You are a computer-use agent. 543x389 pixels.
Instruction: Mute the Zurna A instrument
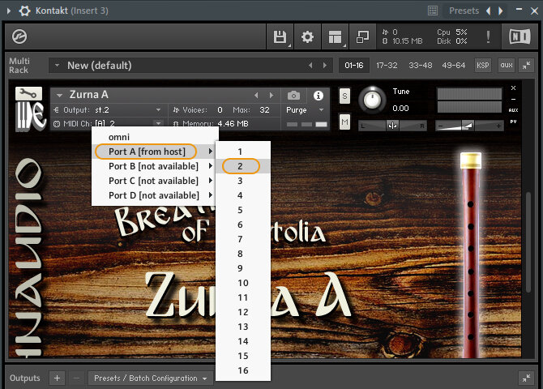pos(344,122)
